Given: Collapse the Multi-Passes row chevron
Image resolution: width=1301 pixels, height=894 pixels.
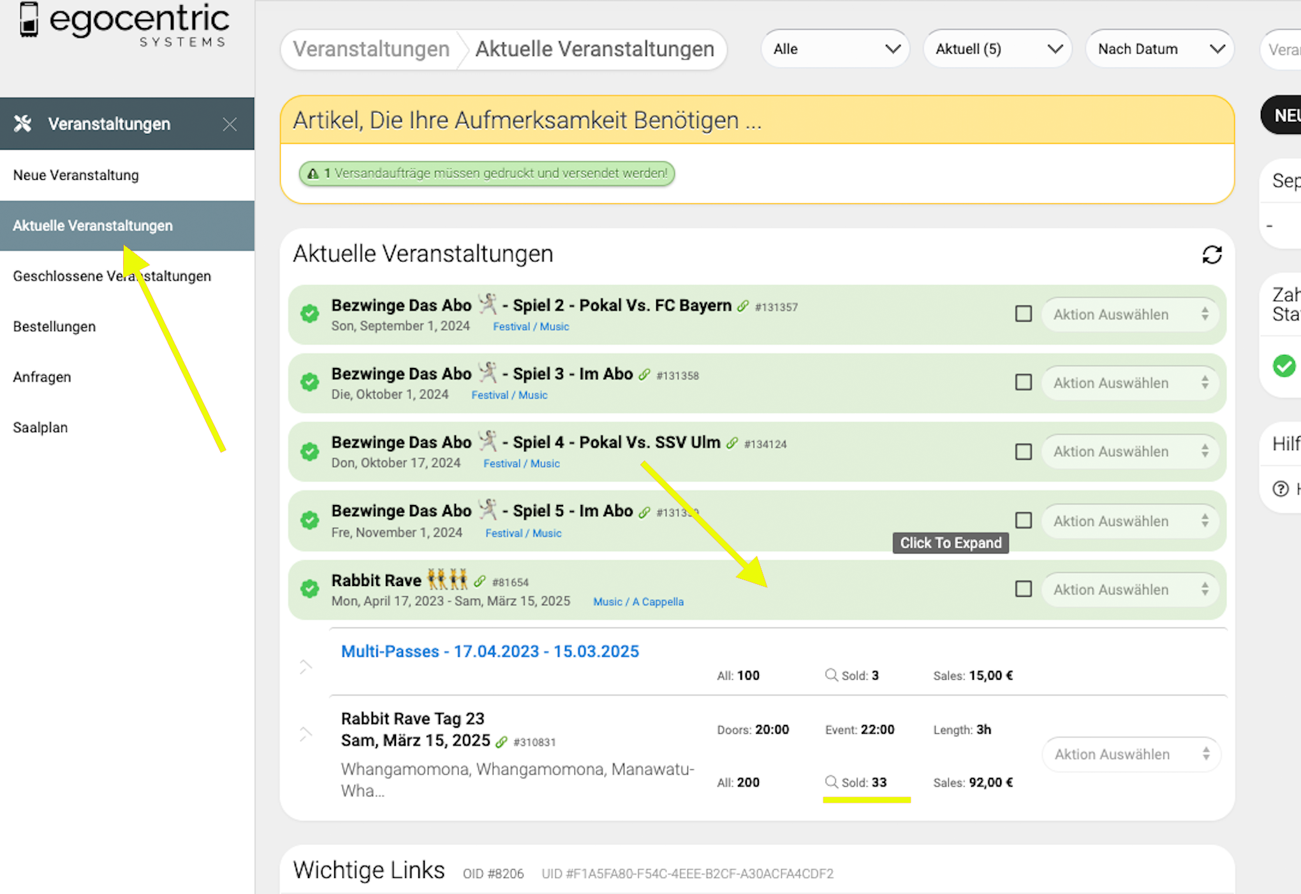Looking at the screenshot, I should coord(305,666).
